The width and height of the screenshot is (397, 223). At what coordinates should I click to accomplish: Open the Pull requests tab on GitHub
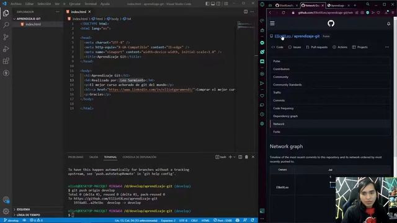[316, 47]
